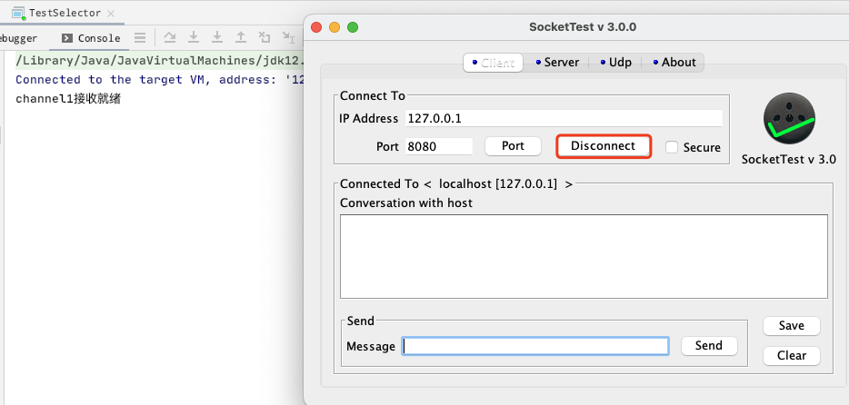
Task: Click the Step Over debugger icon
Action: [170, 37]
